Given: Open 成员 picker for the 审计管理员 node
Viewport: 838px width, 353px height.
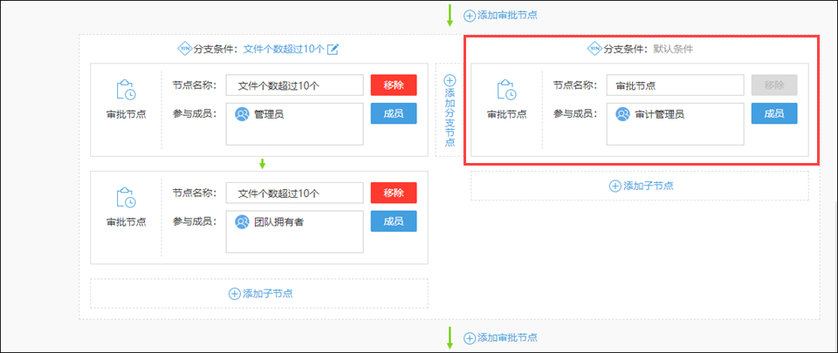Looking at the screenshot, I should [x=774, y=113].
